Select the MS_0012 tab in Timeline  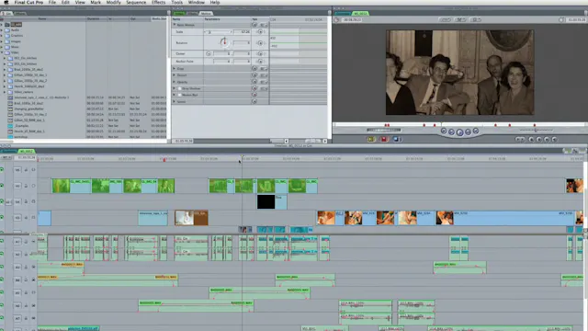click(27, 151)
